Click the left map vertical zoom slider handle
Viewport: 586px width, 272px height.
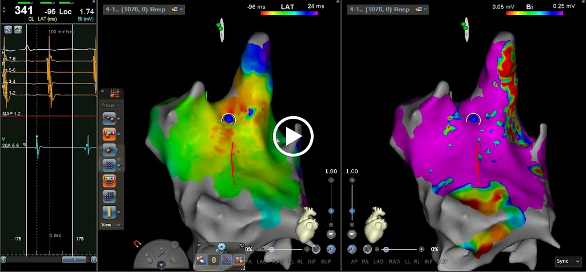click(x=331, y=211)
